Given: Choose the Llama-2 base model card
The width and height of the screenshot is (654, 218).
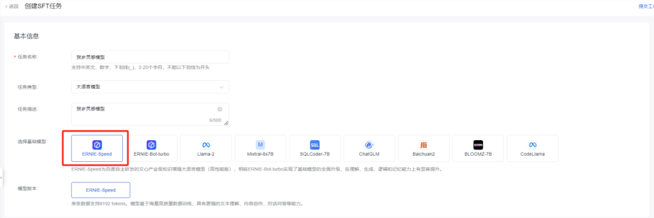Looking at the screenshot, I should tap(206, 148).
